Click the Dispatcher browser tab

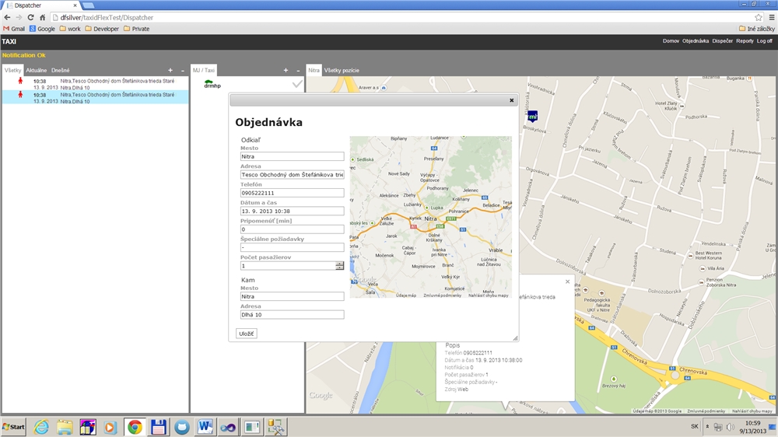coord(42,5)
